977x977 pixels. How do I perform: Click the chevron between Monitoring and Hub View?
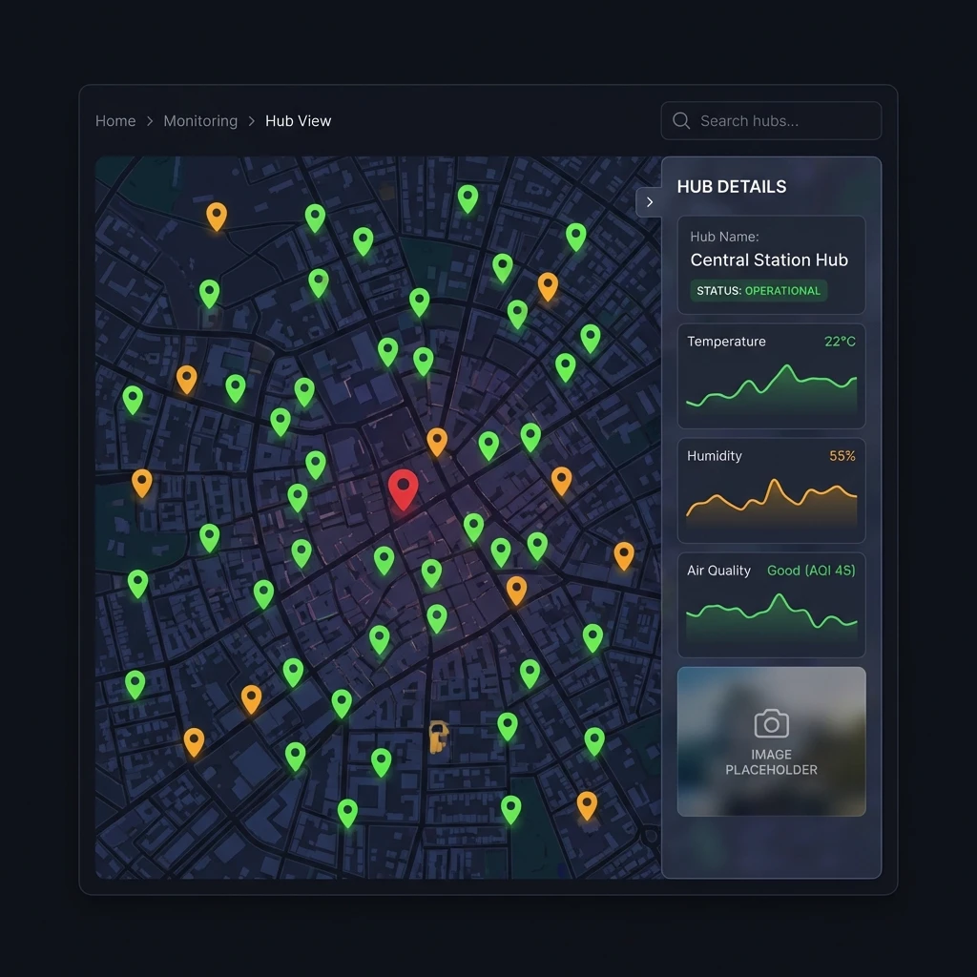[251, 121]
